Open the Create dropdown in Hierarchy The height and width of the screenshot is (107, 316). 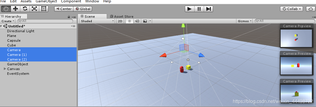8,21
